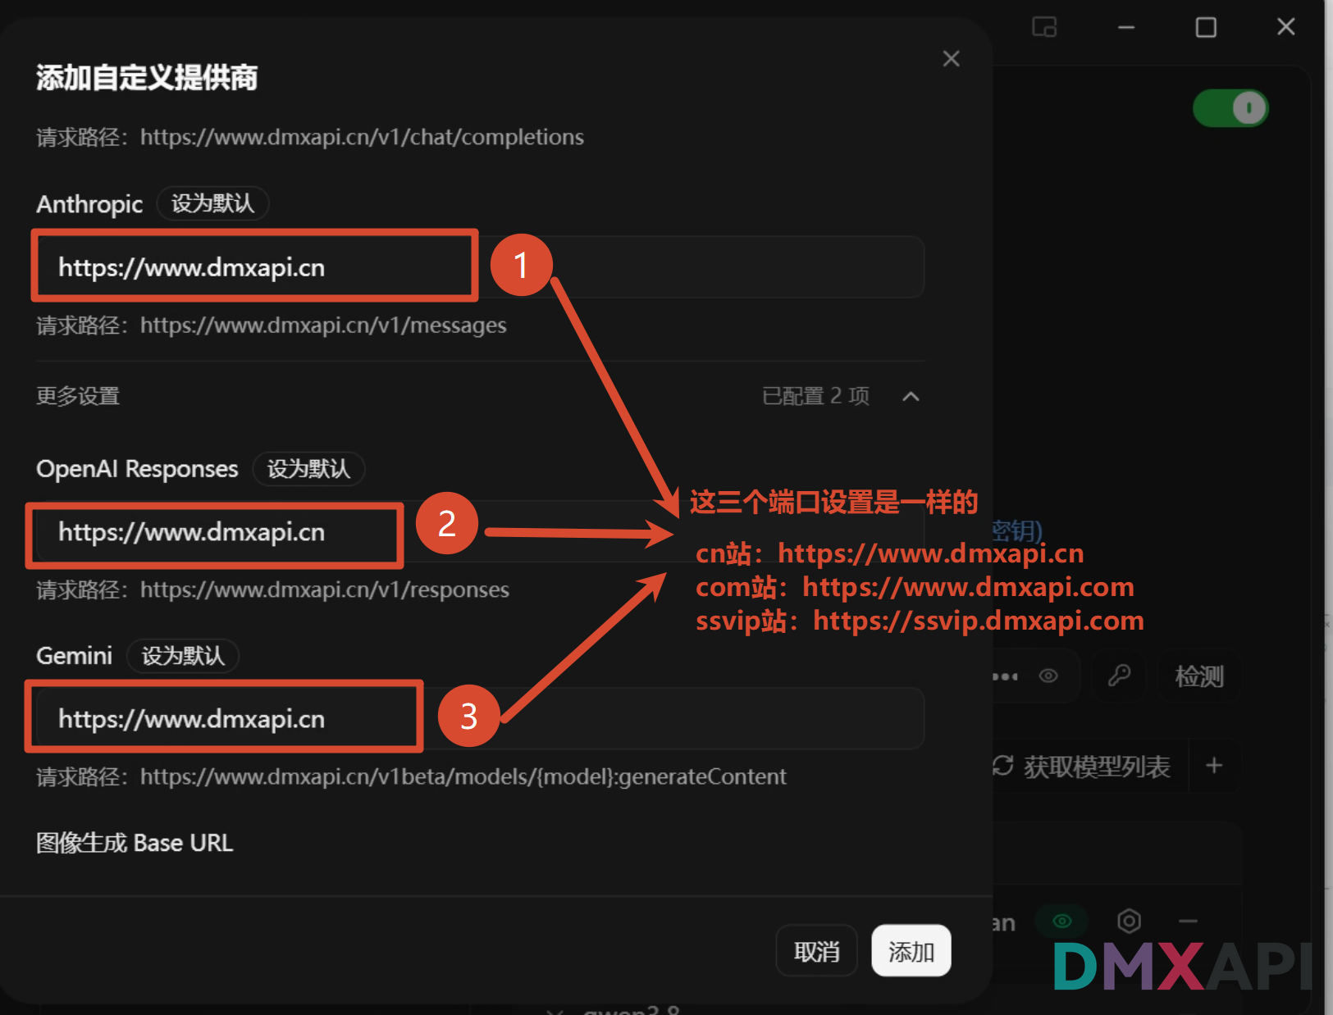1333x1015 pixels.
Task: Click the picture-in-picture window icon in title bar
Action: 1044,27
